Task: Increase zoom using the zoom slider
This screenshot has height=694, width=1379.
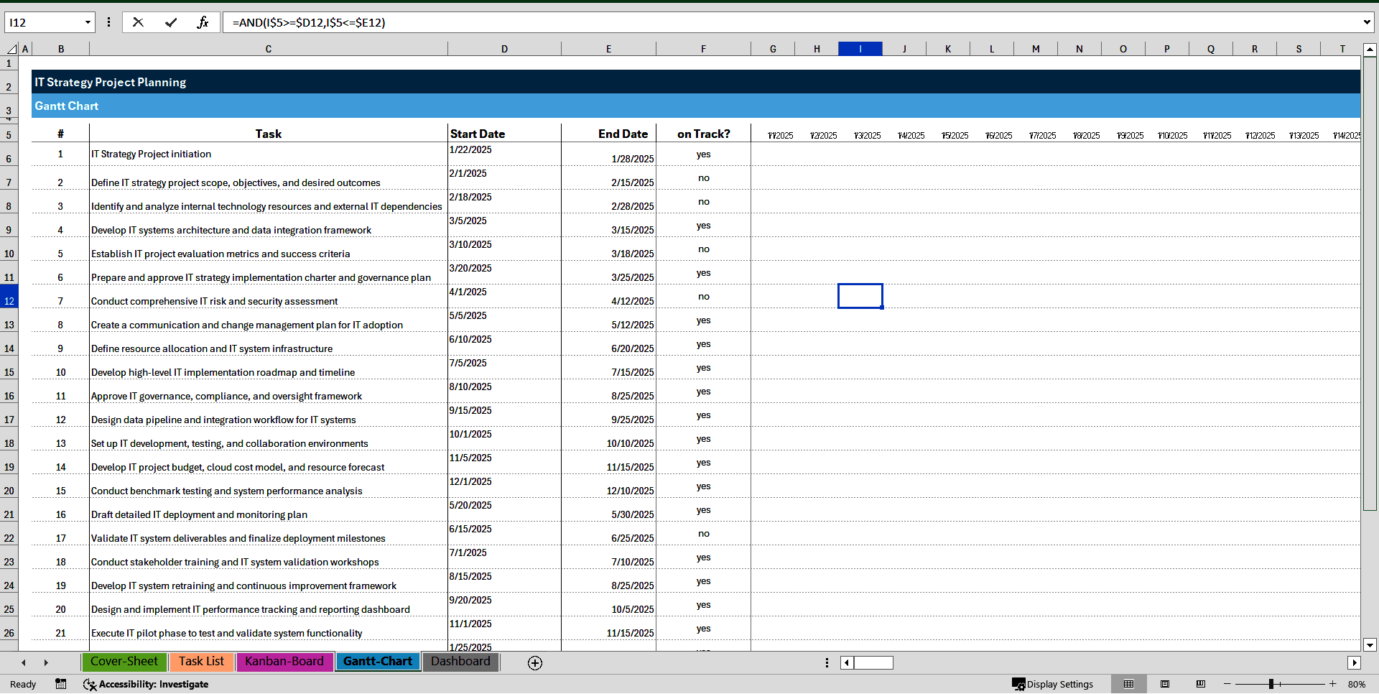Action: [1333, 684]
